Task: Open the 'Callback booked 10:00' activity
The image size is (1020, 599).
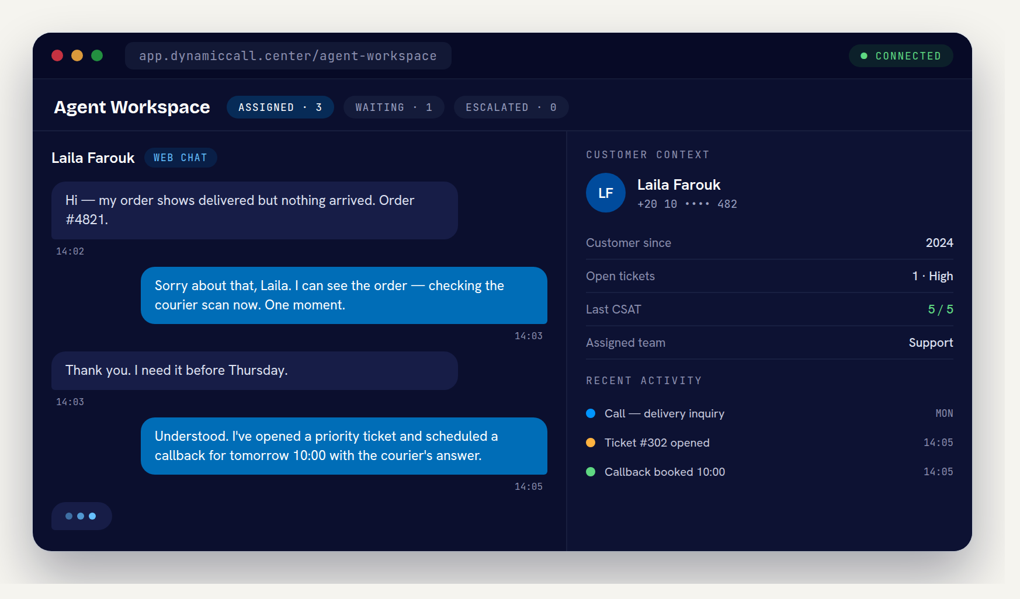Action: 769,472
